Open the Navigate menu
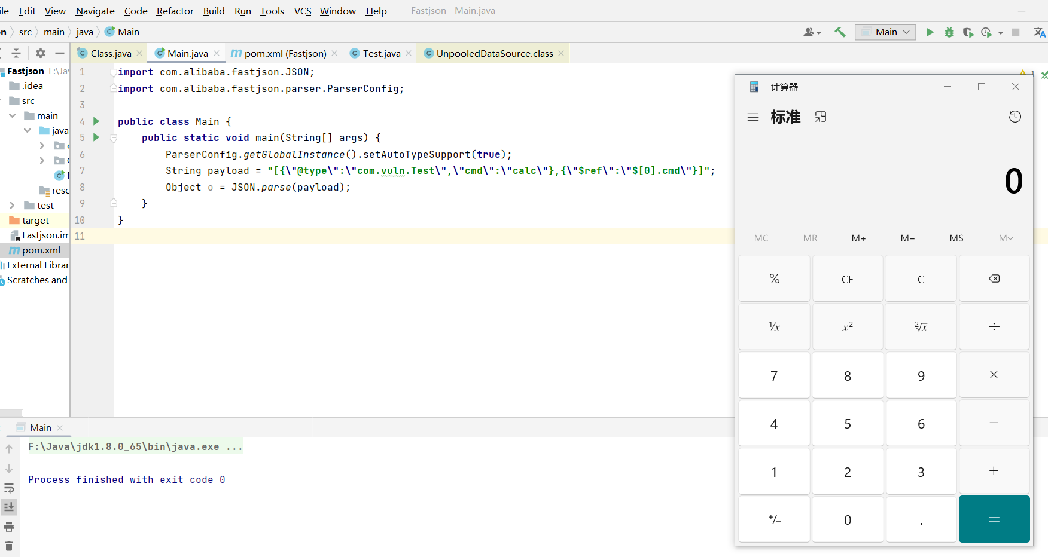Image resolution: width=1048 pixels, height=557 pixels. pyautogui.click(x=95, y=11)
